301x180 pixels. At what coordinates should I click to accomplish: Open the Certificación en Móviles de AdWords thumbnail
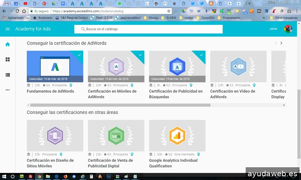click(x=116, y=66)
